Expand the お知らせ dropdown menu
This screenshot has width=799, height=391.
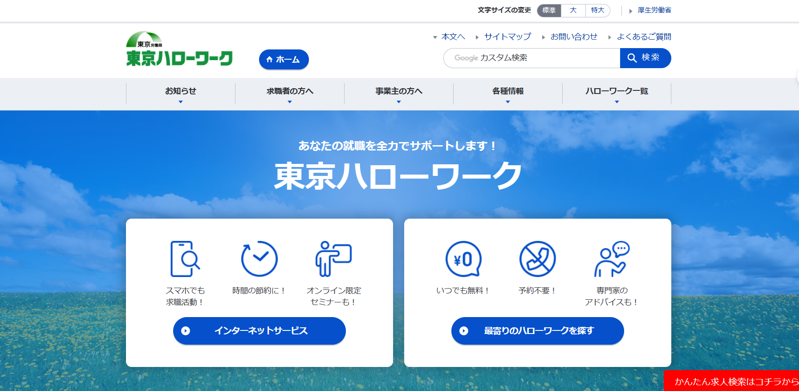[181, 94]
